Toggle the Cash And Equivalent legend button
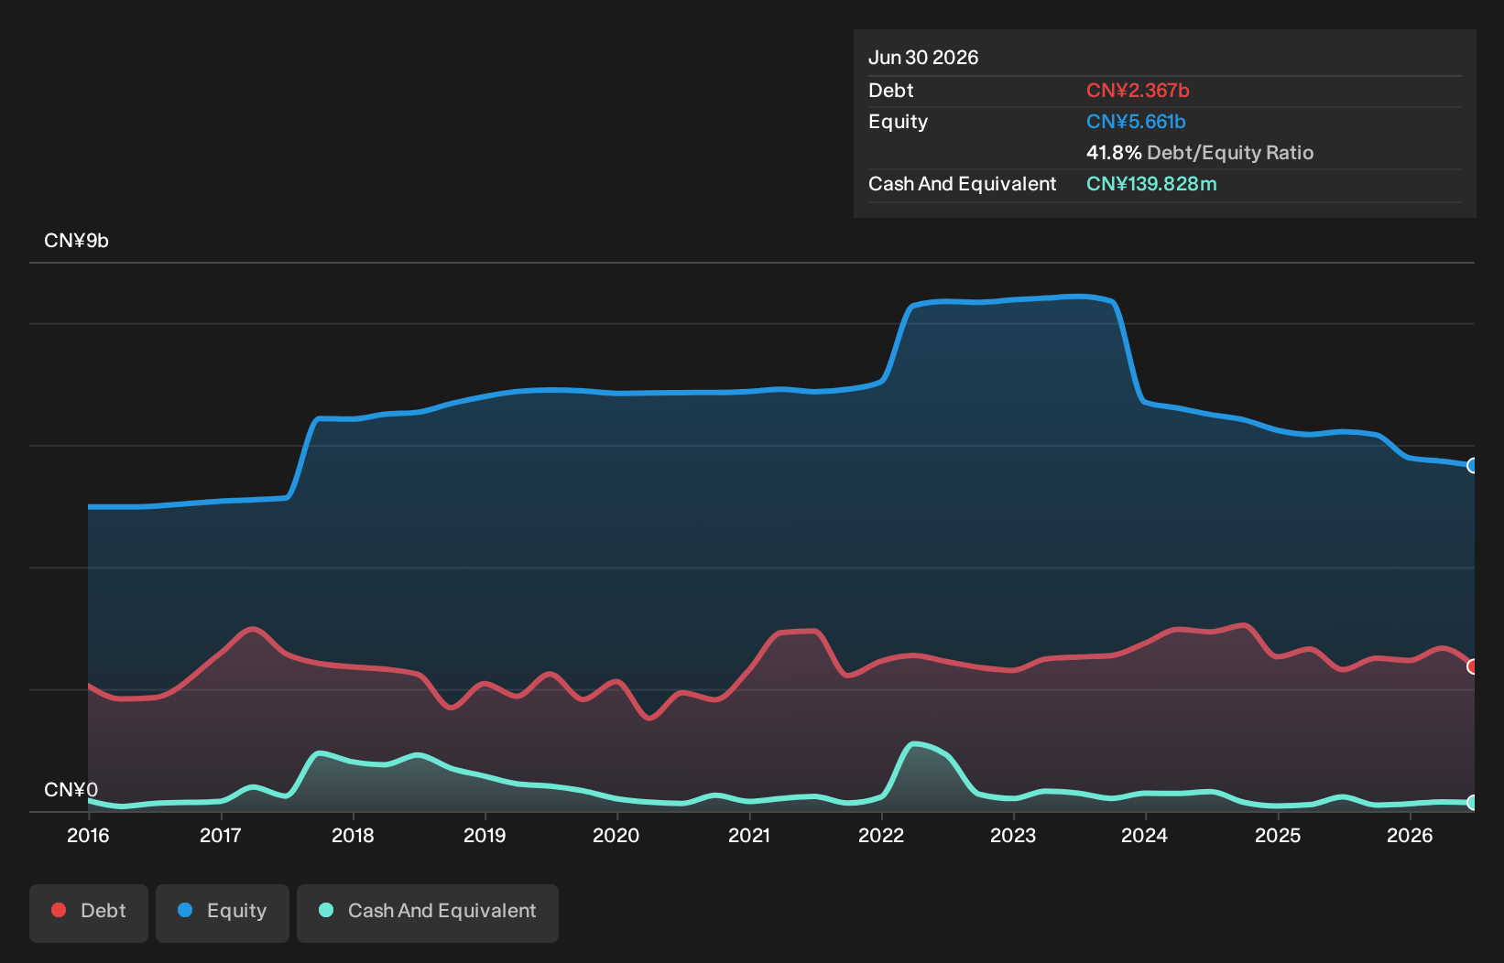The width and height of the screenshot is (1504, 963). (428, 913)
